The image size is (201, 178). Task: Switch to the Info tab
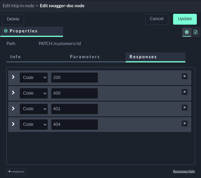tap(16, 57)
